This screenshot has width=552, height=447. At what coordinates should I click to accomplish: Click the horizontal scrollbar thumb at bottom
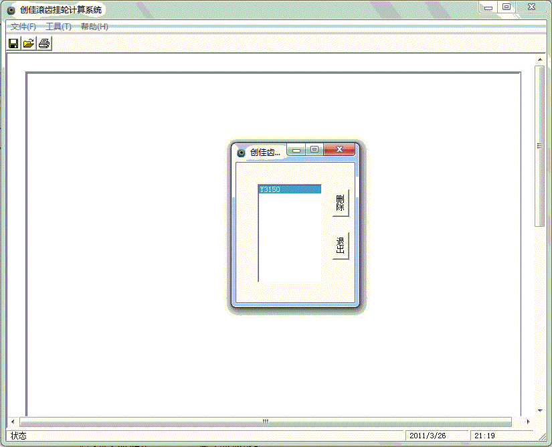tap(266, 422)
